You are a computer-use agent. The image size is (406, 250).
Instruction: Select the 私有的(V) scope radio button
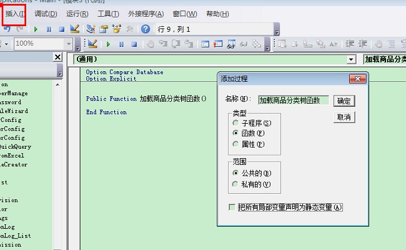point(235,184)
